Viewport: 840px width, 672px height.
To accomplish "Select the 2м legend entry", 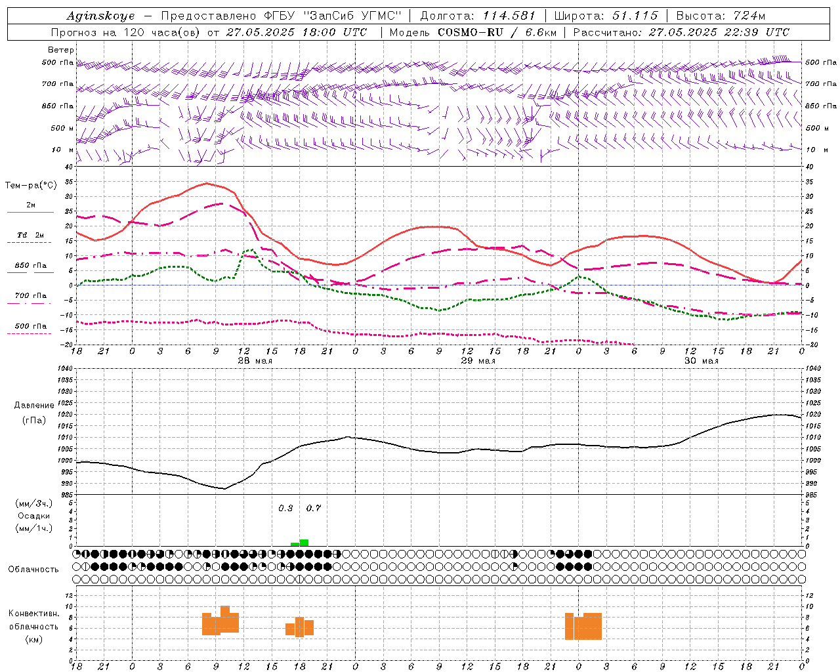I will (x=31, y=205).
